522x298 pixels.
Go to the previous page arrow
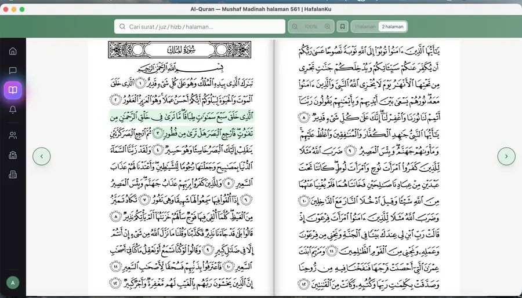point(42,156)
